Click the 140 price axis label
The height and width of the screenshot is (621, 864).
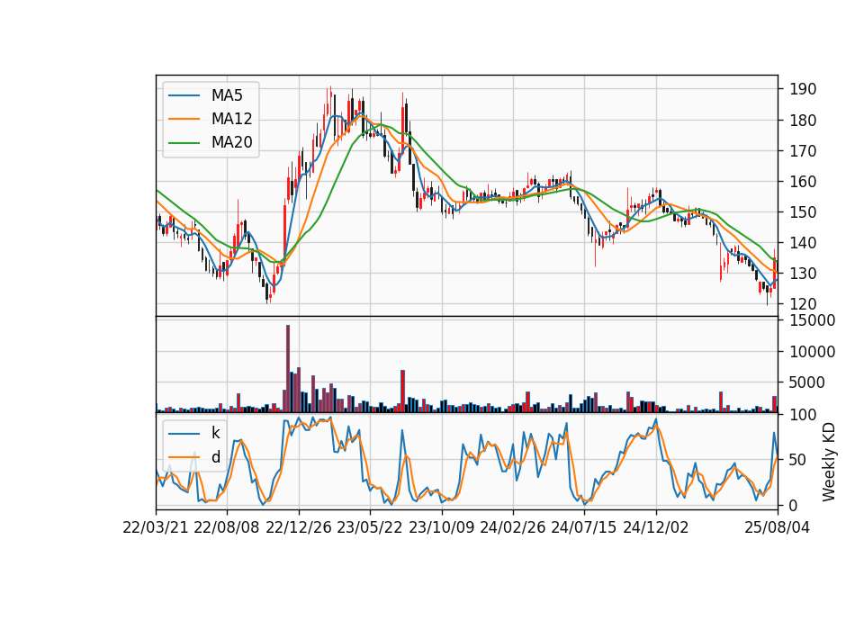(803, 243)
